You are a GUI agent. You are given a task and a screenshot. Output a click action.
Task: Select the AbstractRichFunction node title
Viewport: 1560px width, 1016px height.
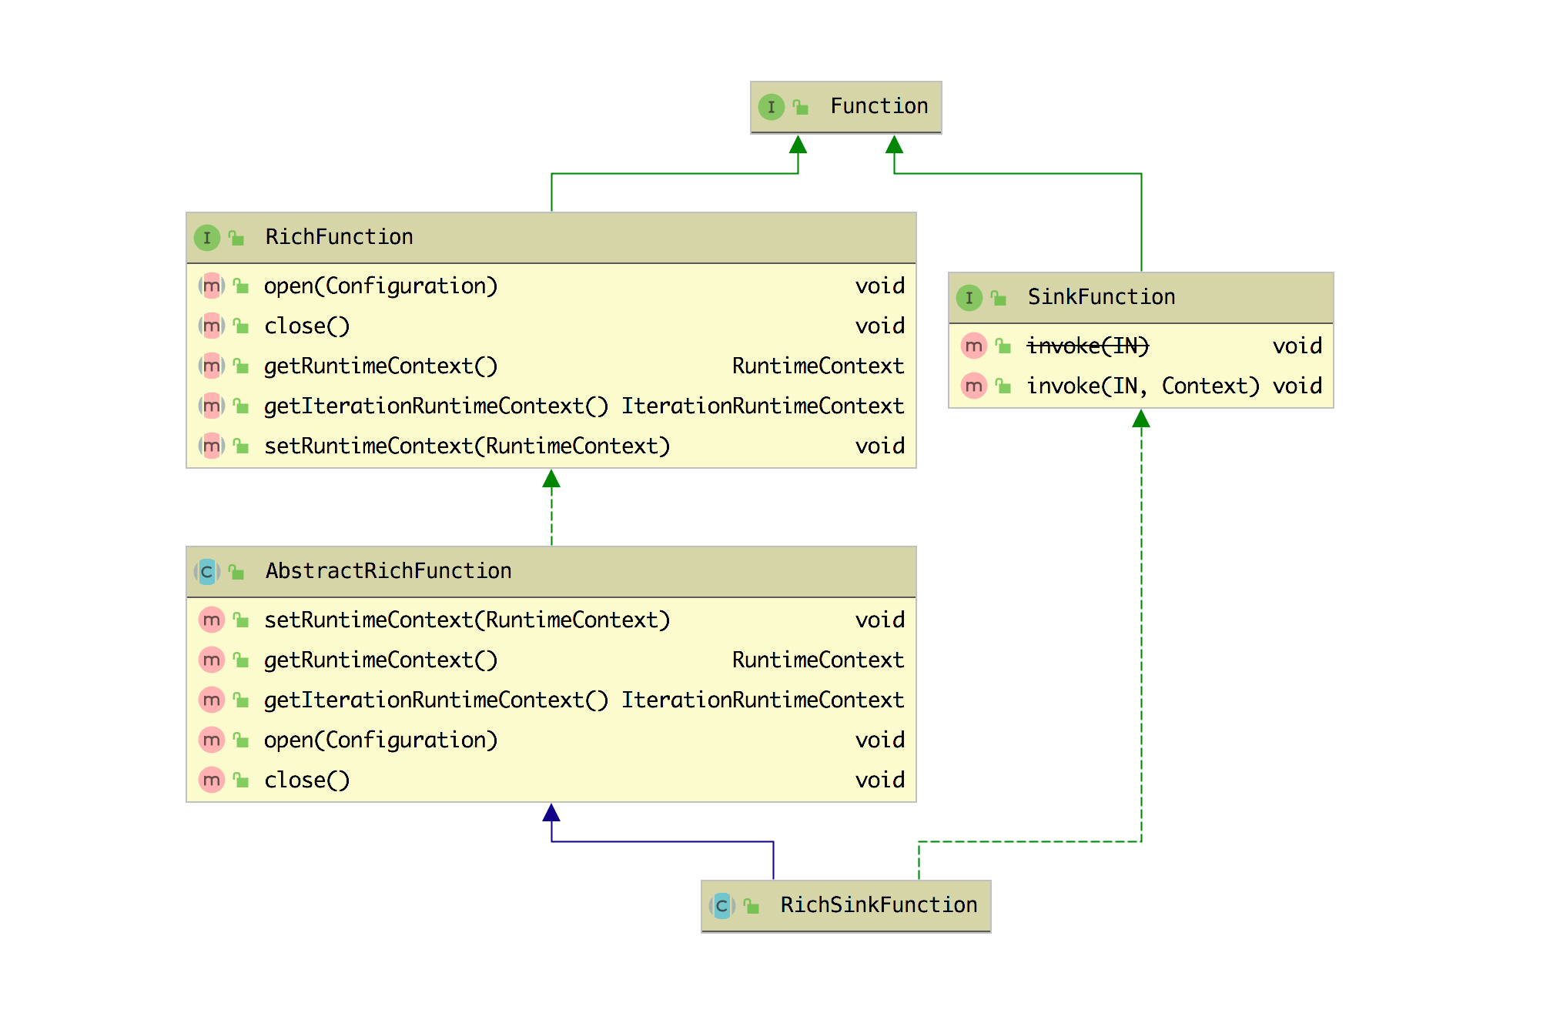coord(389,571)
